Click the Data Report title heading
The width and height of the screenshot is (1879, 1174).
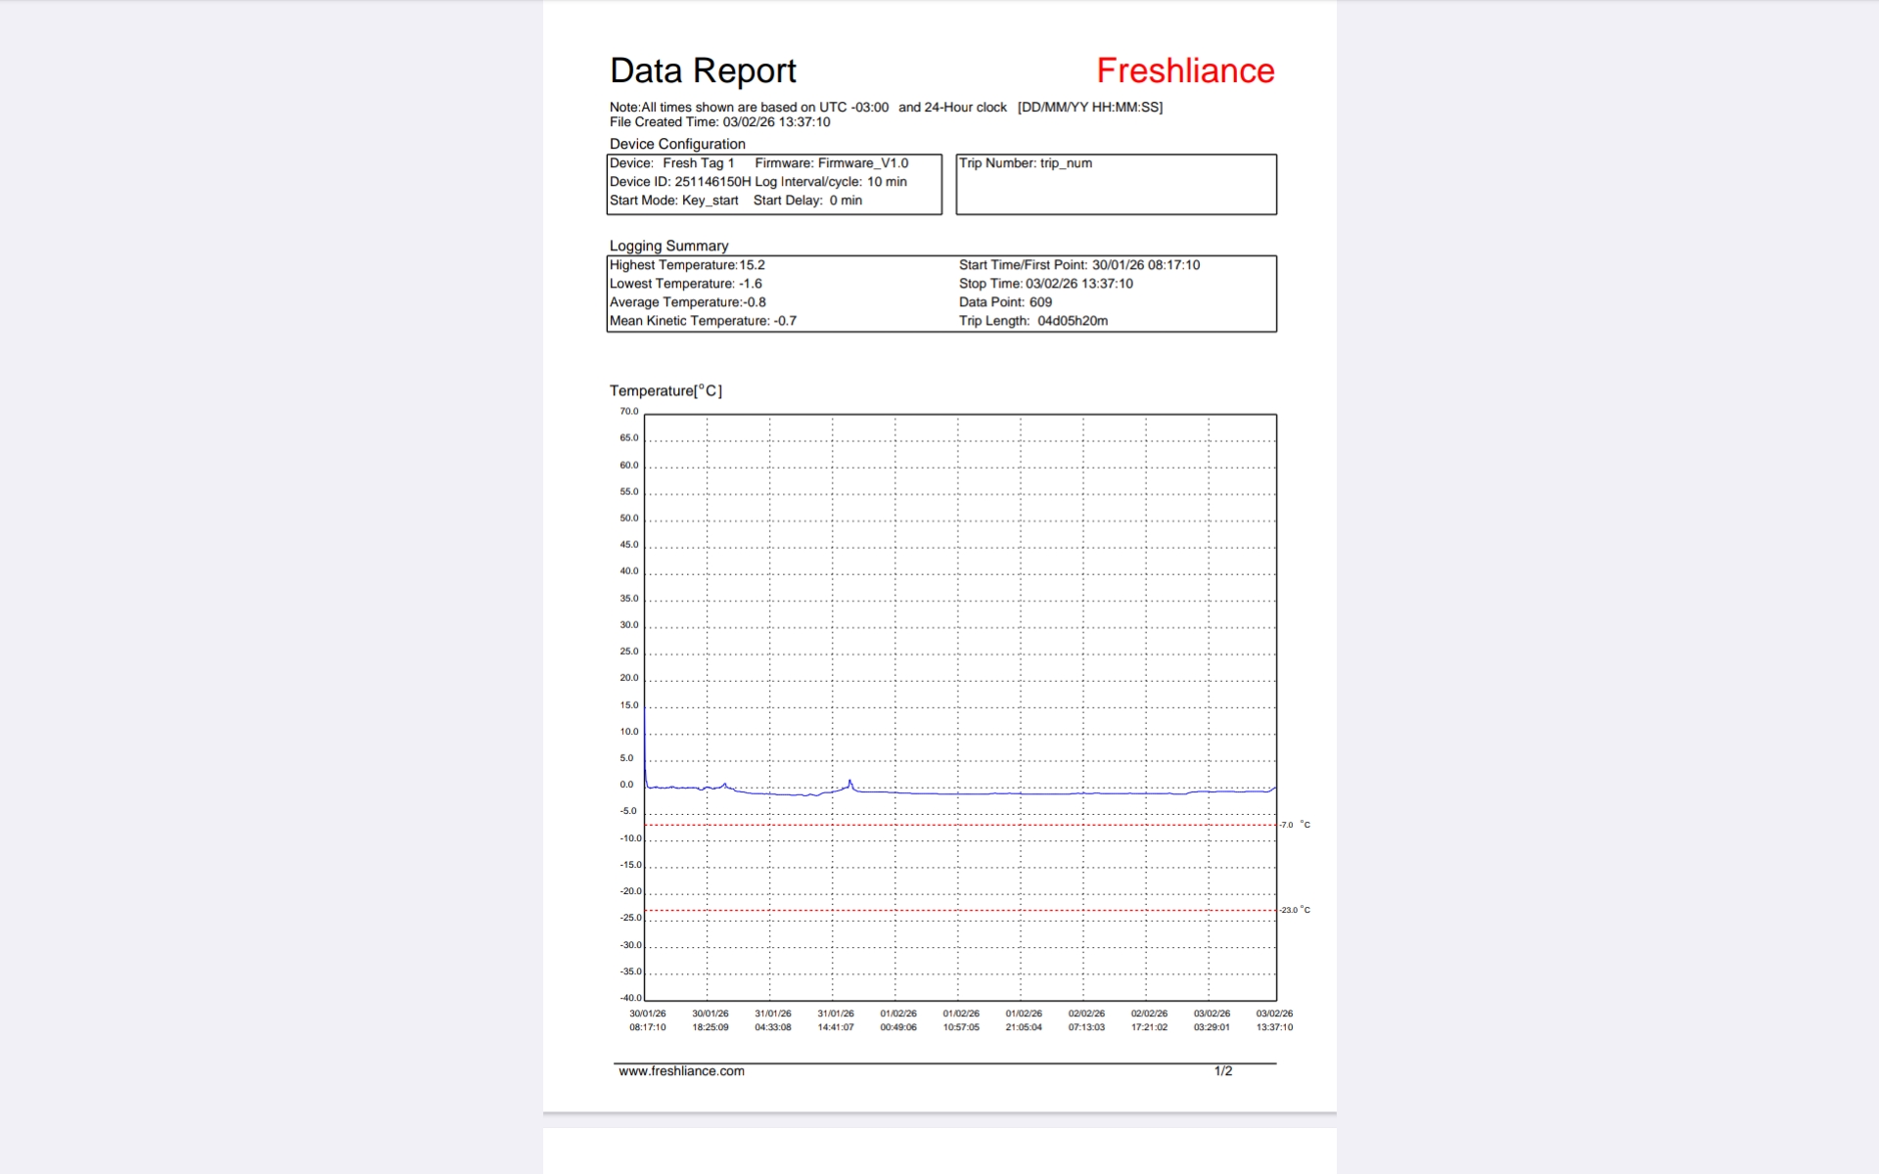pyautogui.click(x=703, y=70)
